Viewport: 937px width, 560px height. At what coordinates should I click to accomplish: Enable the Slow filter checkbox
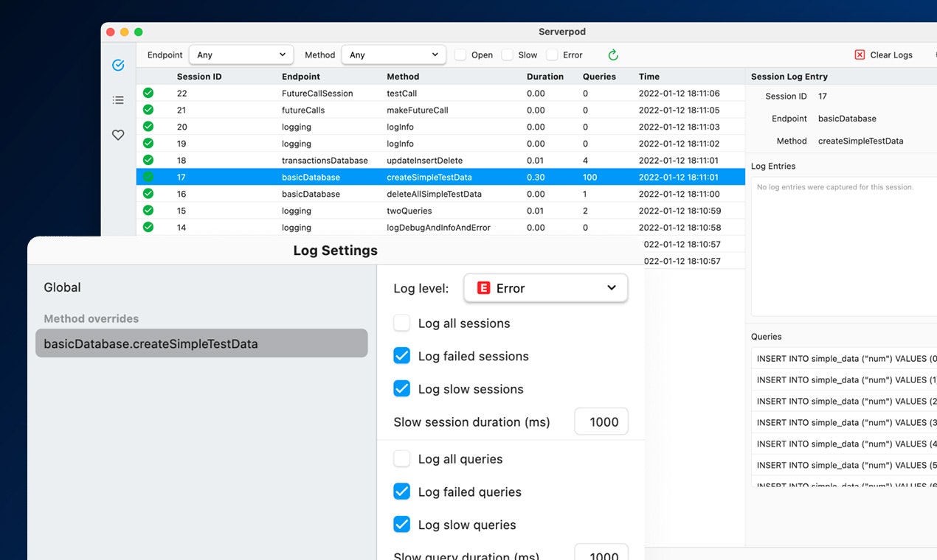[x=507, y=55]
